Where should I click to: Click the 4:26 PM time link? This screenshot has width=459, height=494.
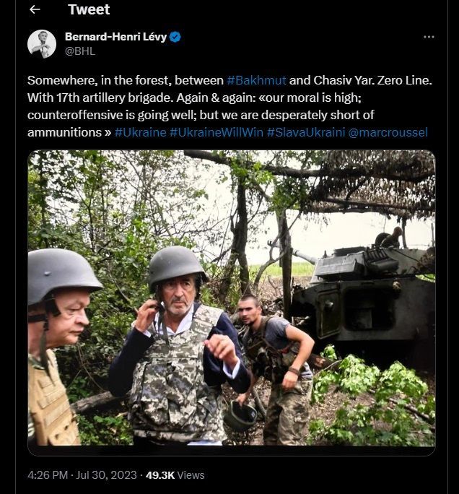click(48, 474)
